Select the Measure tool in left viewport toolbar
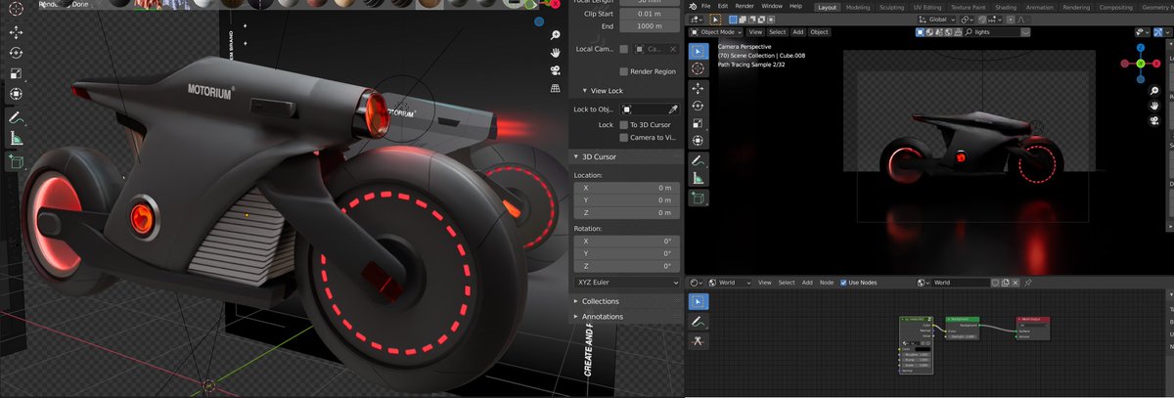1174x398 pixels. click(17, 139)
